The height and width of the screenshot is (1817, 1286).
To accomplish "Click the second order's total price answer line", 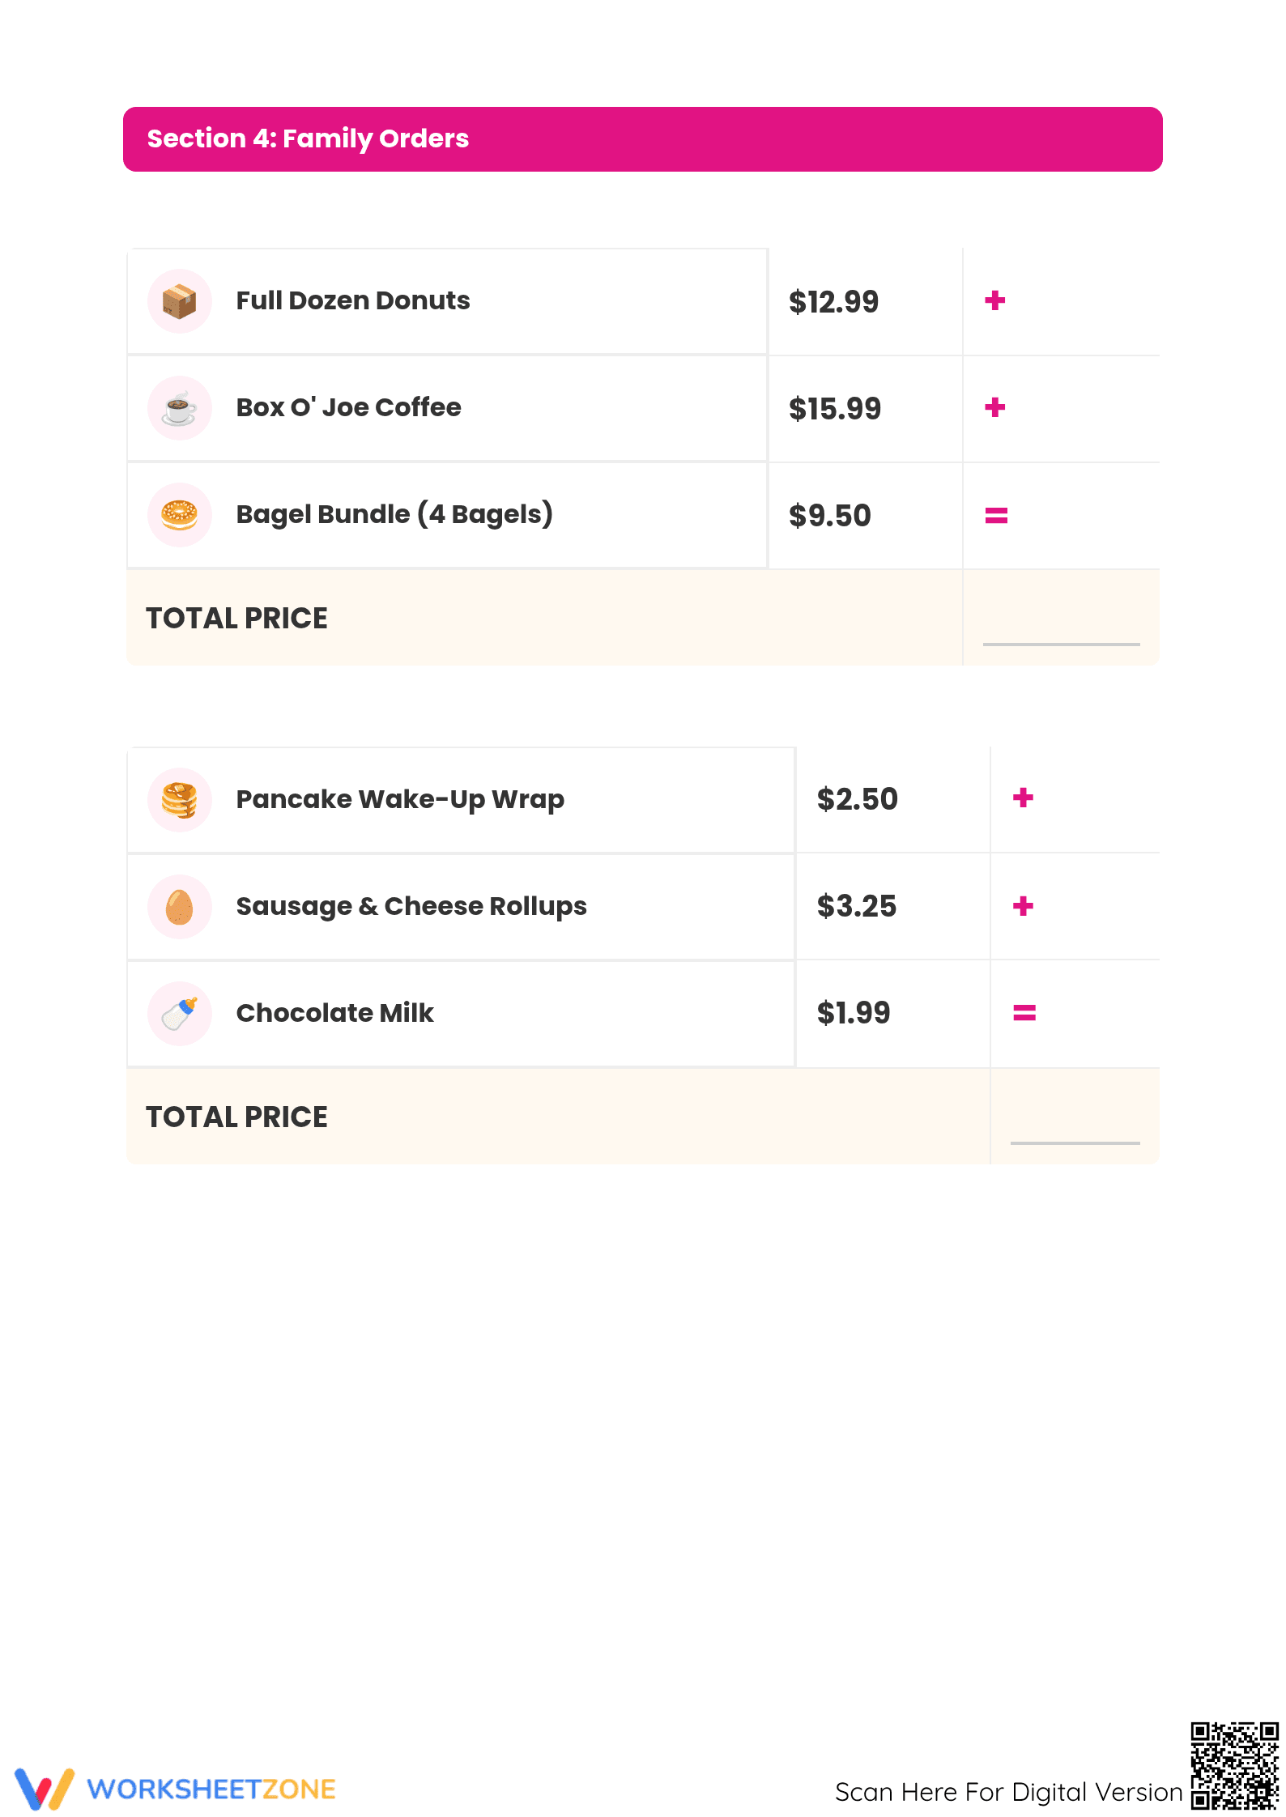I will tap(1075, 1143).
